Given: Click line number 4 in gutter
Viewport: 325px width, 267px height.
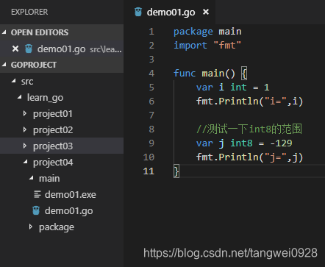Looking at the screenshot, I should [x=151, y=74].
